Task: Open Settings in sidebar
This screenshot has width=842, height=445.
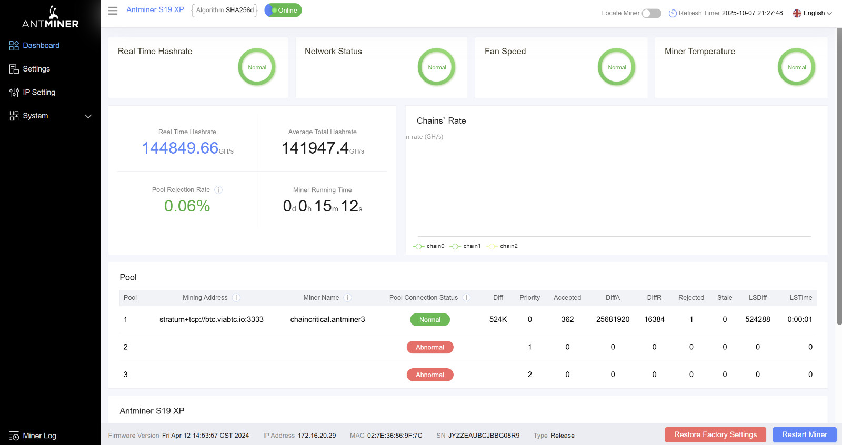Action: point(36,69)
